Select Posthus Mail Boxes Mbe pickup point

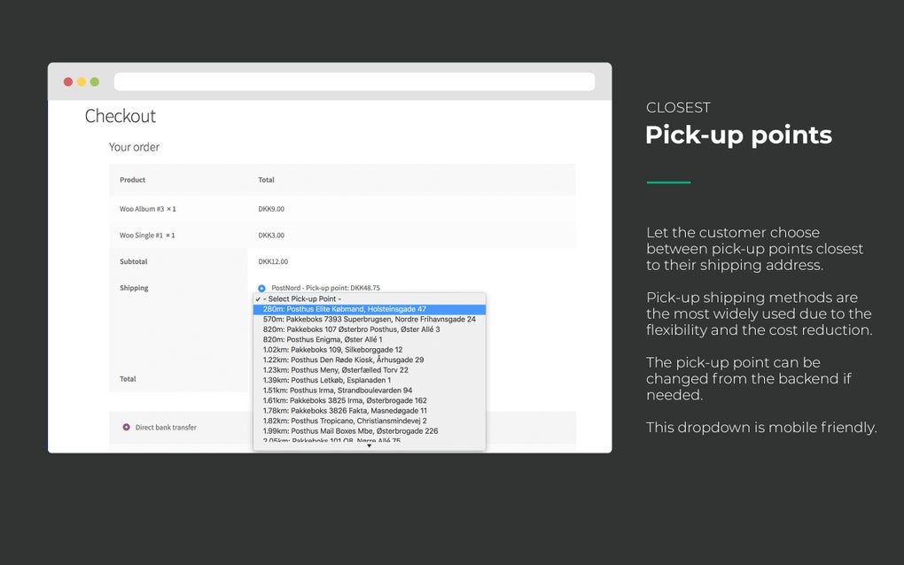click(x=346, y=421)
